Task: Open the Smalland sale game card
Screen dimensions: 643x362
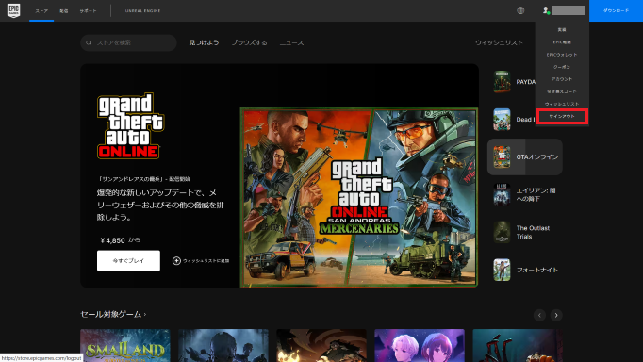Action: click(x=125, y=345)
